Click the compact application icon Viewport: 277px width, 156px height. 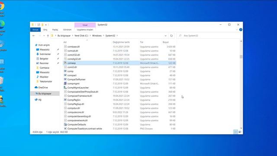point(65,75)
